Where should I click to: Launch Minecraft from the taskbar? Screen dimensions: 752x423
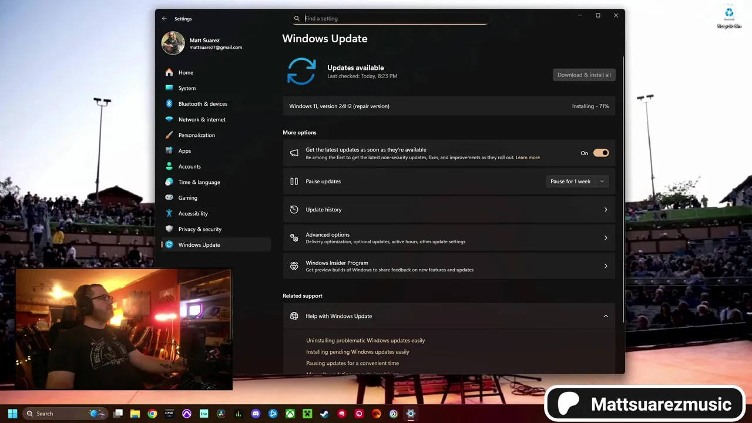pyautogui.click(x=307, y=414)
